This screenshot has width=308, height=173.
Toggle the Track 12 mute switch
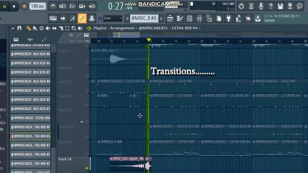87,105
